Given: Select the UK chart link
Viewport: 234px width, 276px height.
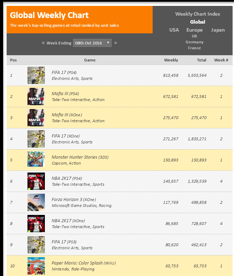Looking at the screenshot, I should 194,36.
